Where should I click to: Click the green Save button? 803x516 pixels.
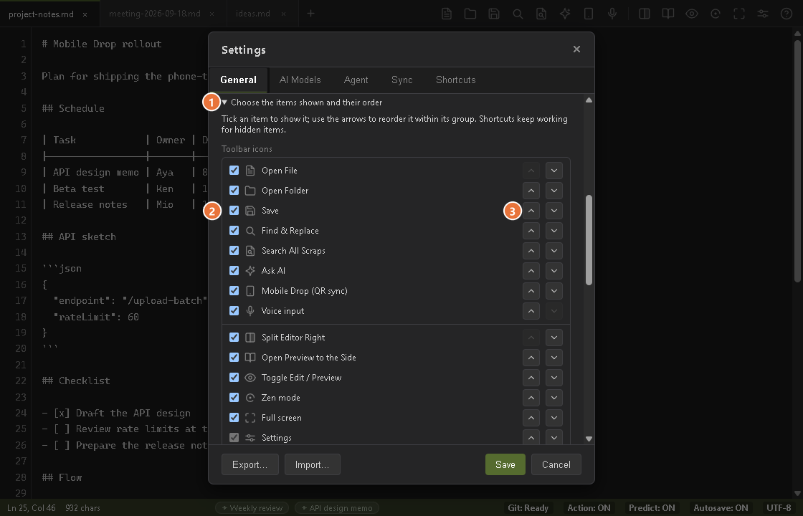[x=505, y=464]
